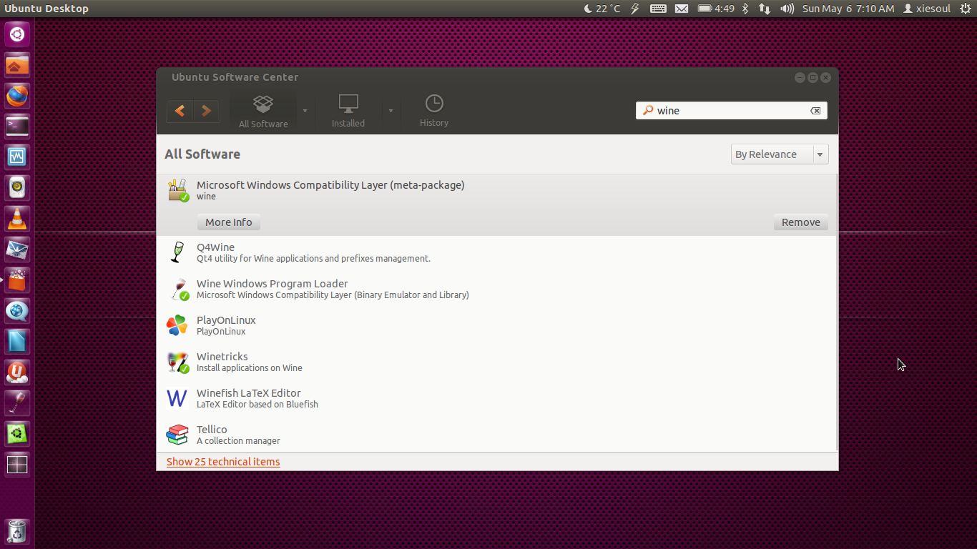The height and width of the screenshot is (549, 977).
Task: Click 'LaTeX Editor based on Bluefish' description
Action: tap(257, 405)
